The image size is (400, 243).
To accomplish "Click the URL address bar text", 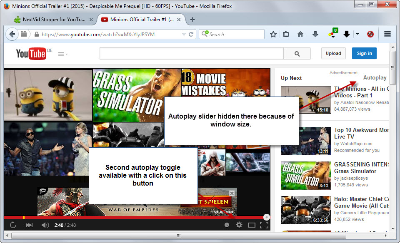I will (98, 35).
